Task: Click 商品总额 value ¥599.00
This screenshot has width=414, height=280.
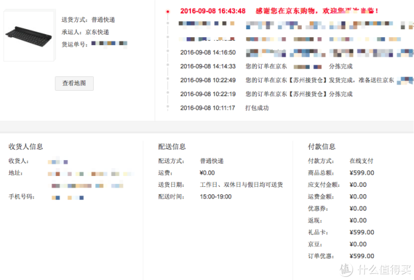Action: point(362,173)
